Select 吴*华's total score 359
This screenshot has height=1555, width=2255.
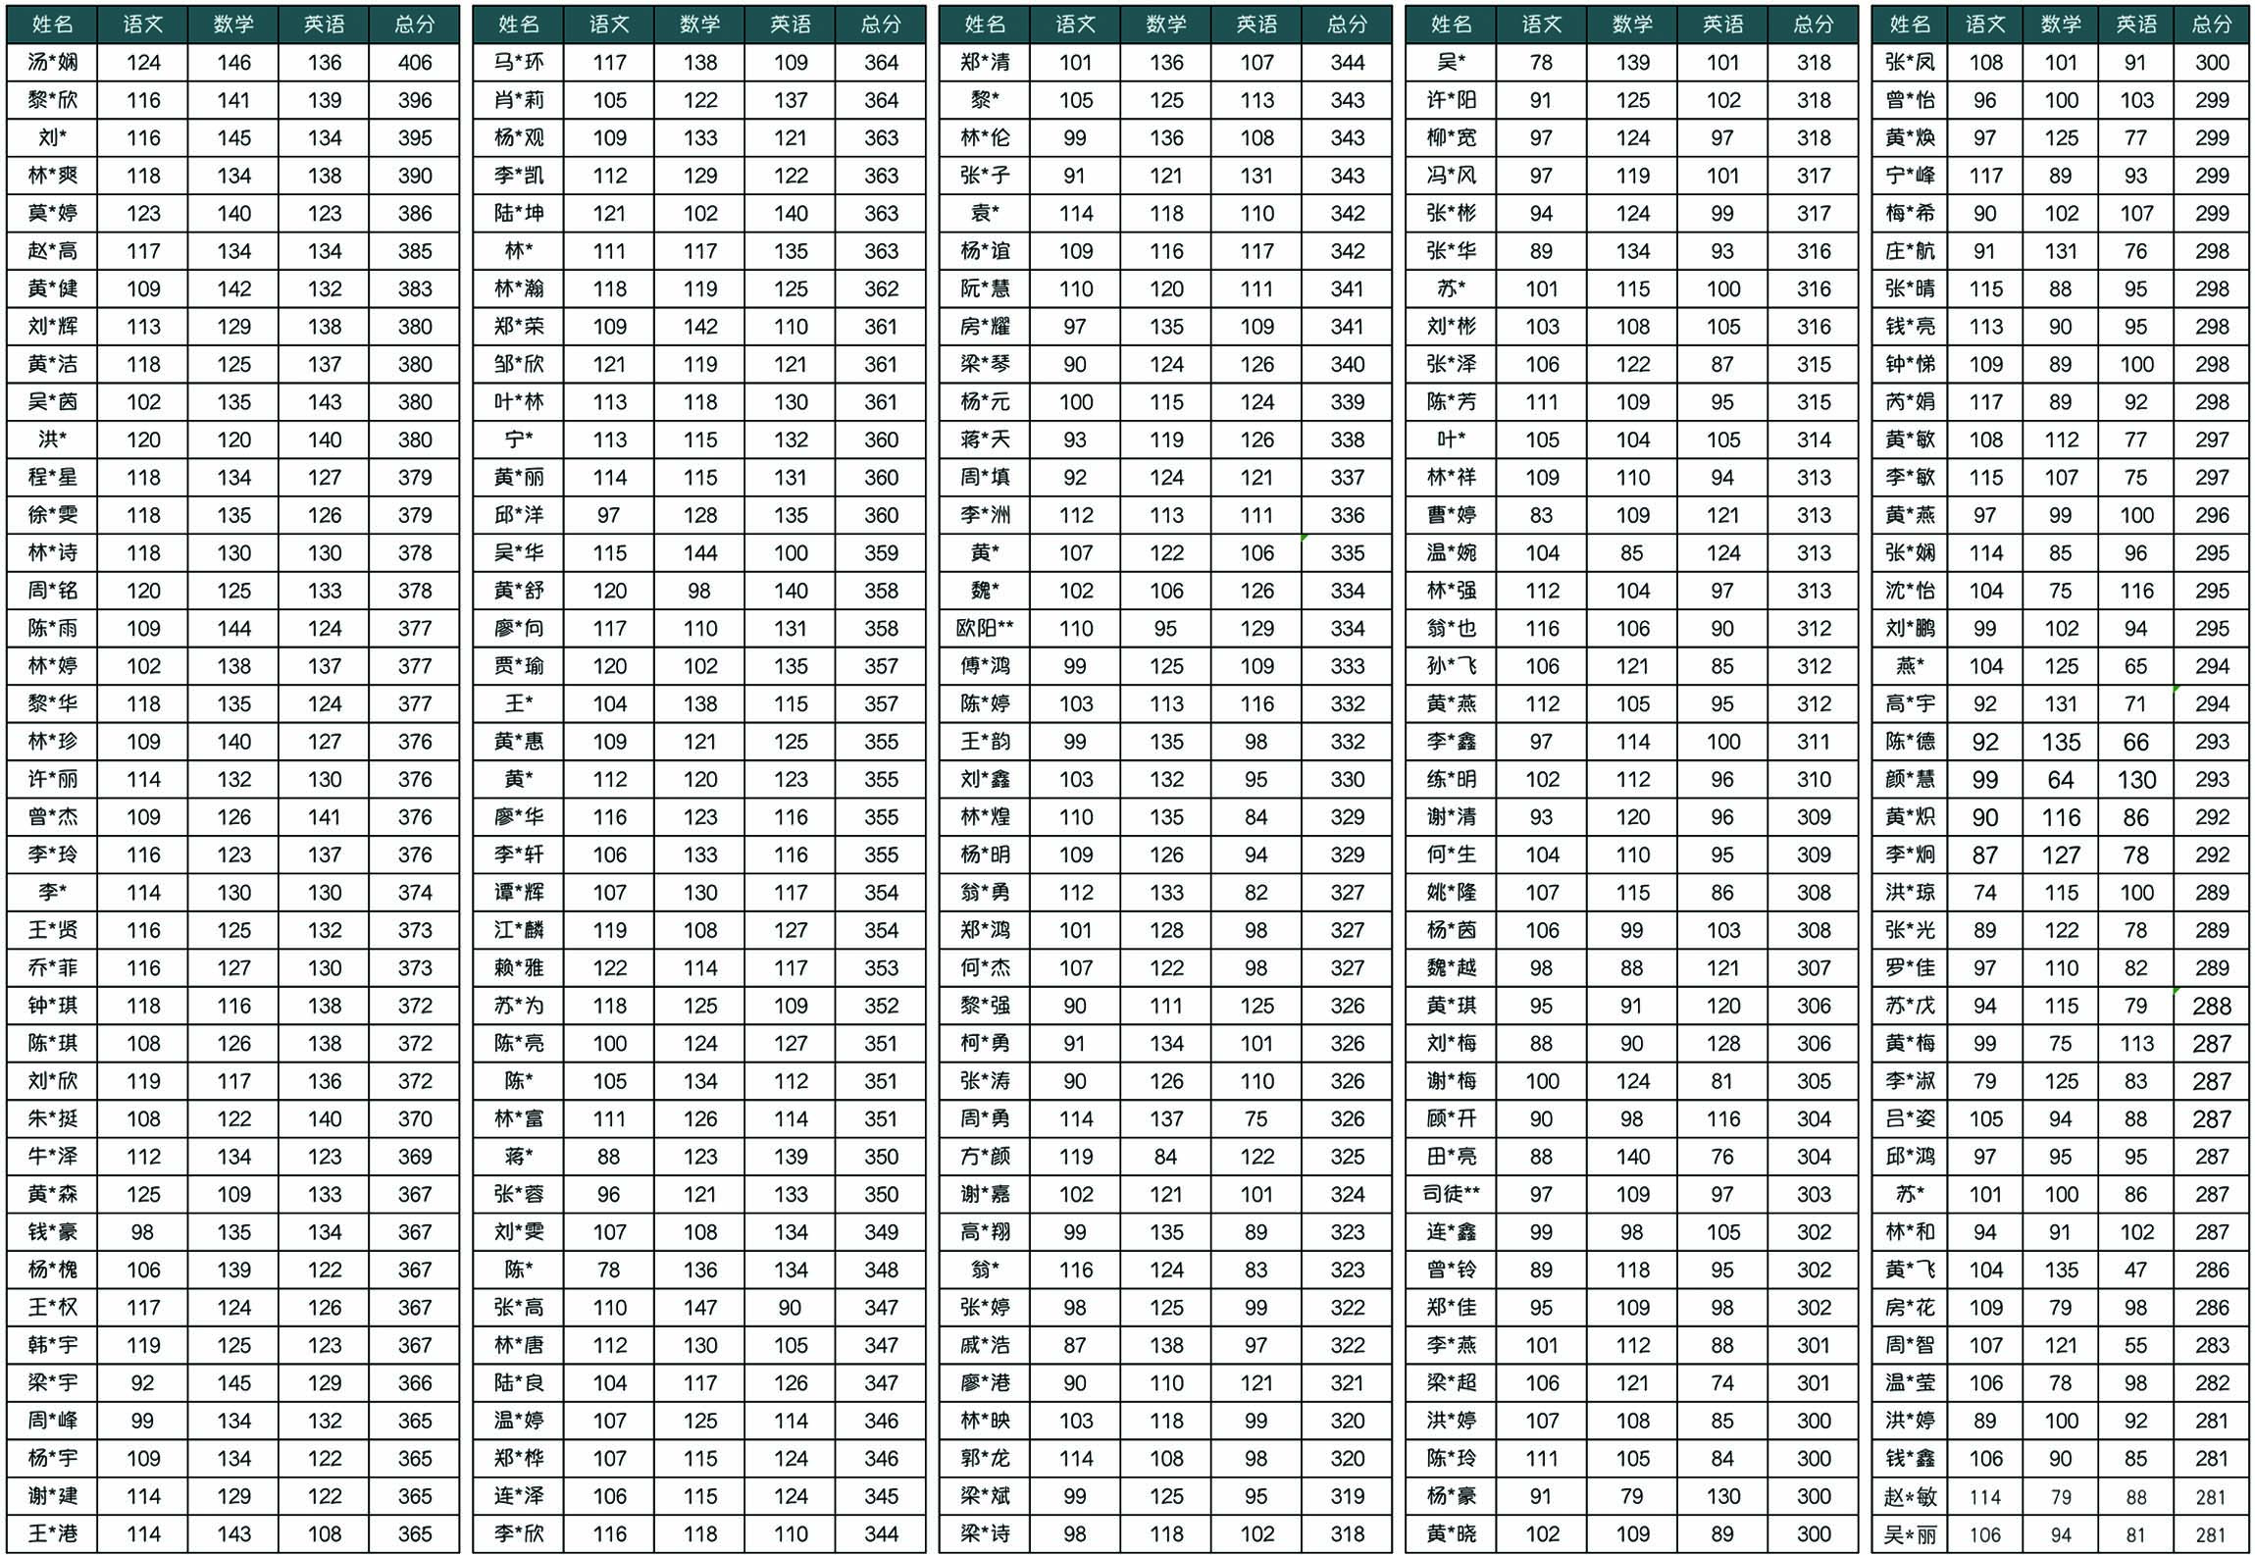pyautogui.click(x=881, y=553)
